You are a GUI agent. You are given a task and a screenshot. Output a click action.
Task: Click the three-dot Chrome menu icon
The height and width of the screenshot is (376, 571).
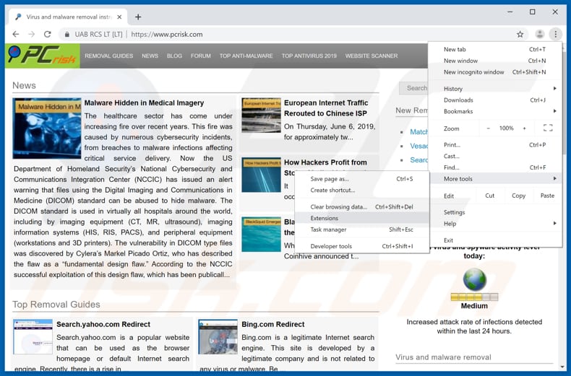click(555, 34)
